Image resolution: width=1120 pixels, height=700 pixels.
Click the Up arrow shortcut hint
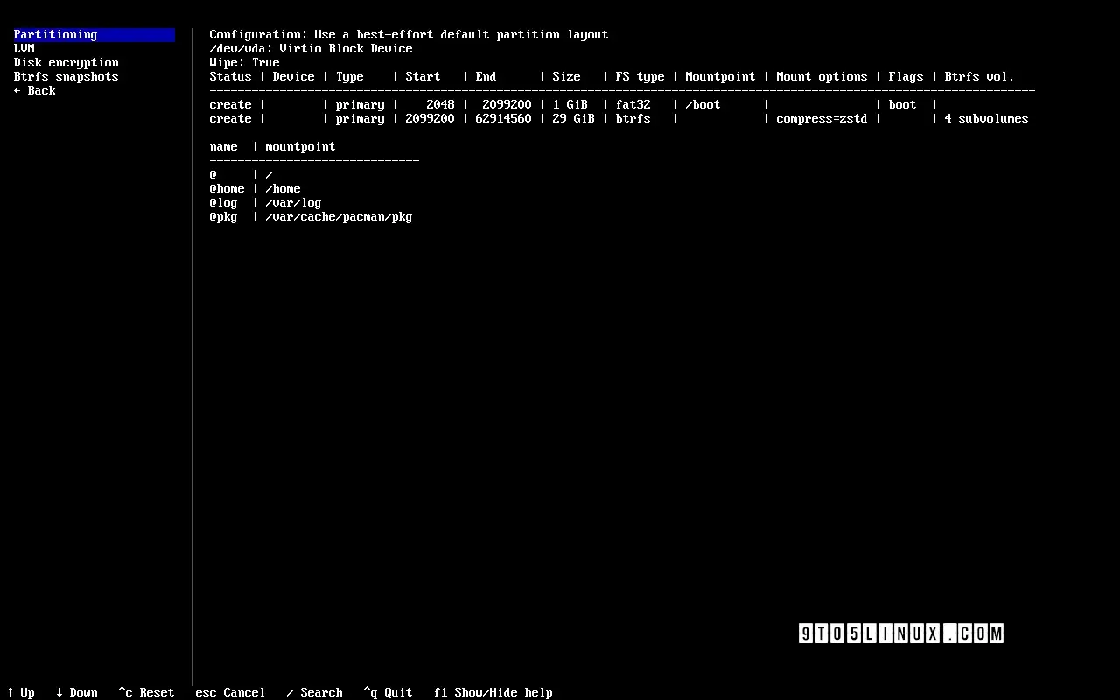21,692
